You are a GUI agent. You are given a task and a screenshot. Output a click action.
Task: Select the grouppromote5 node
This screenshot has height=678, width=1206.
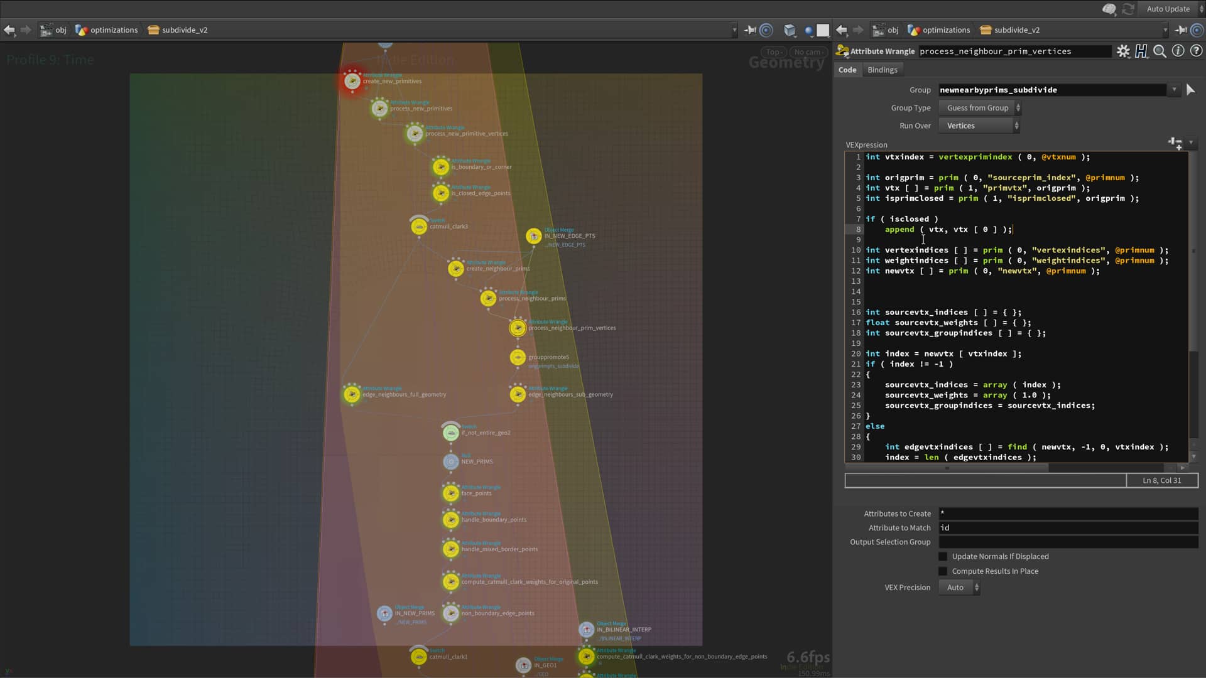[x=518, y=357]
